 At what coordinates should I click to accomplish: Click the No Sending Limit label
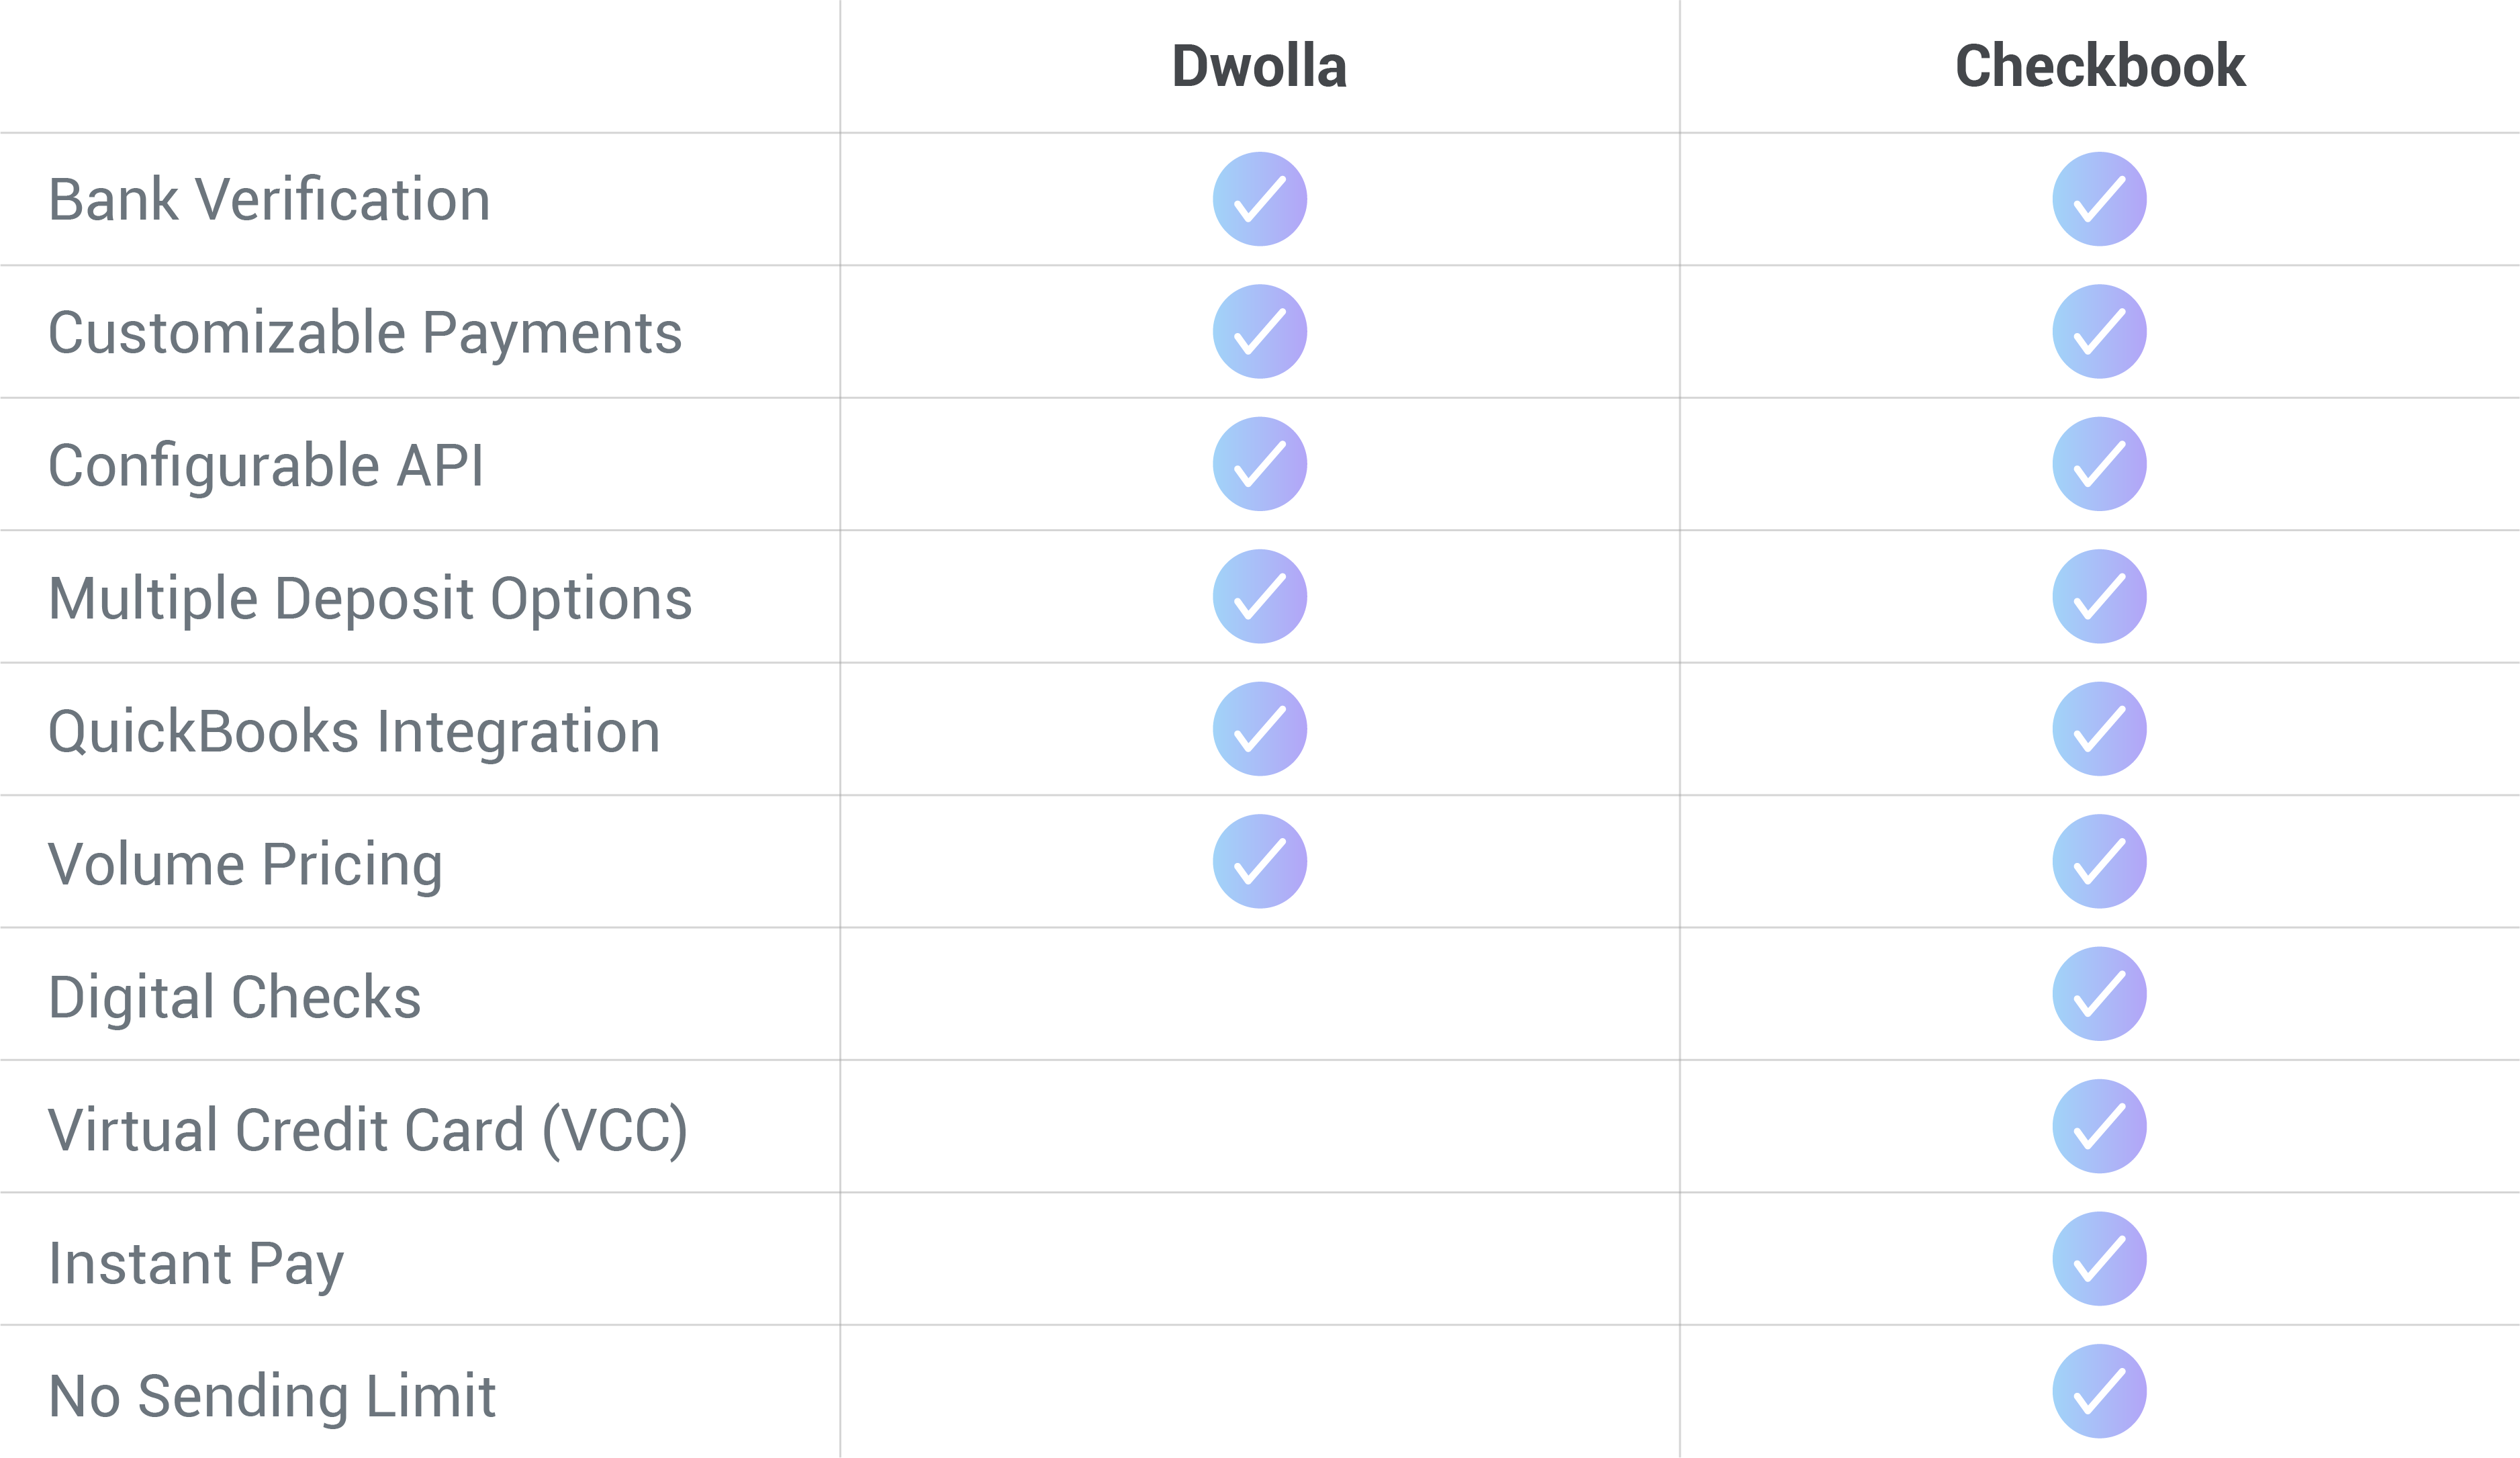[272, 1397]
